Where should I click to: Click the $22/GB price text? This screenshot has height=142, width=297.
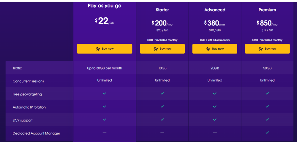[x=104, y=21]
